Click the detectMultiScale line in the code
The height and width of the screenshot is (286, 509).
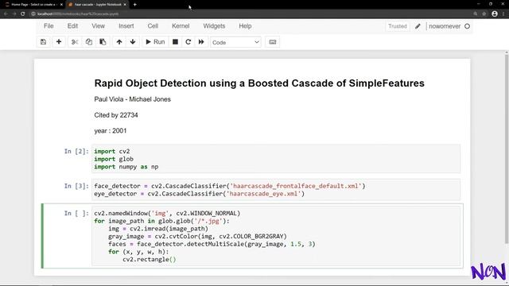tap(212, 244)
